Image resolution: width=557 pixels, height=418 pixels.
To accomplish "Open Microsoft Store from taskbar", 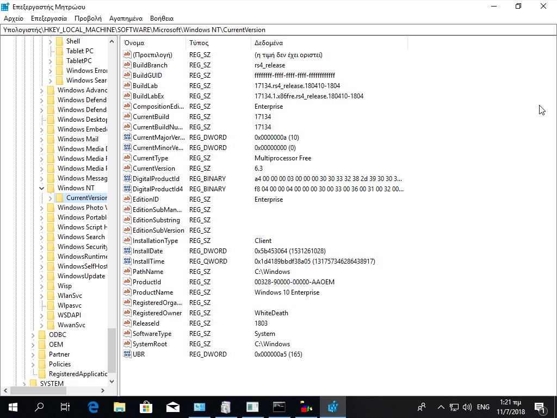I will coord(146,407).
